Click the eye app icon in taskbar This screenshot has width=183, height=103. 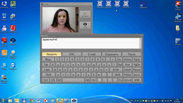pyautogui.click(x=74, y=101)
